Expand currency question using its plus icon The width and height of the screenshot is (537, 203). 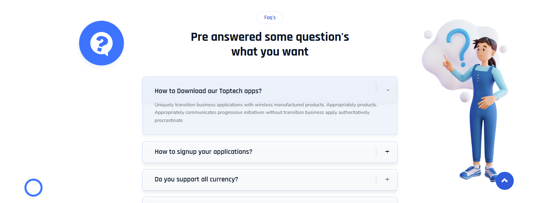387,179
